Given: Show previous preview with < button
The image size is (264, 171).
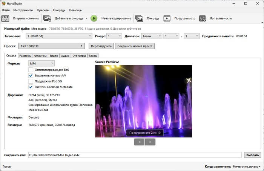Looking at the screenshot, I should pyautogui.click(x=139, y=142).
